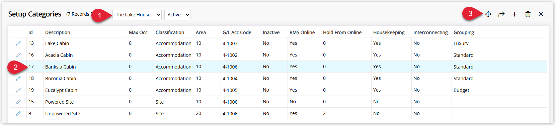Click G/L code 4-1003 in Lake Cabin row
Viewport: 556px width, 126px height.
[x=230, y=43]
